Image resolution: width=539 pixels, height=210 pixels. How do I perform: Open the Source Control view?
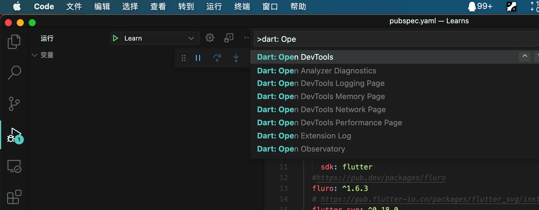pos(14,104)
